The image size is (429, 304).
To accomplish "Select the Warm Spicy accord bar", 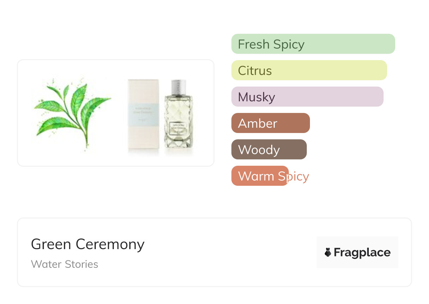I will (260, 176).
